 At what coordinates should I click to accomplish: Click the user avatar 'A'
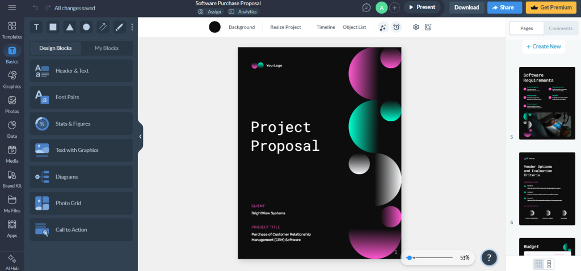tap(381, 7)
